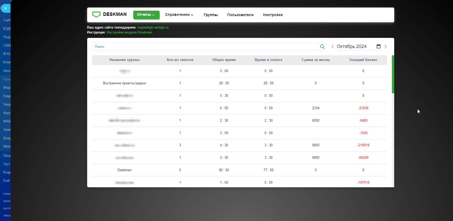
Task: Sort by Текущий баланс column header
Action: coord(363,60)
